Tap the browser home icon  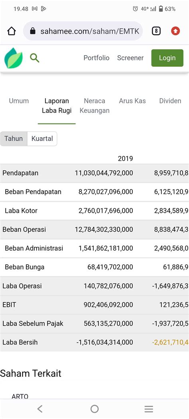click(x=12, y=31)
